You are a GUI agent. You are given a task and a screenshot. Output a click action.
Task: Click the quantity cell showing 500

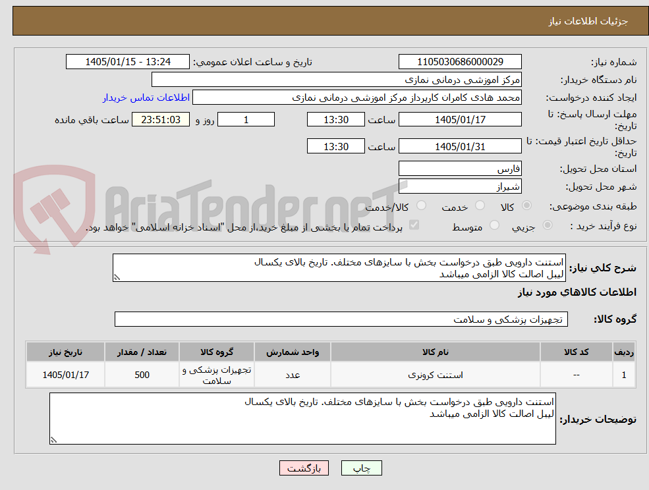142,375
